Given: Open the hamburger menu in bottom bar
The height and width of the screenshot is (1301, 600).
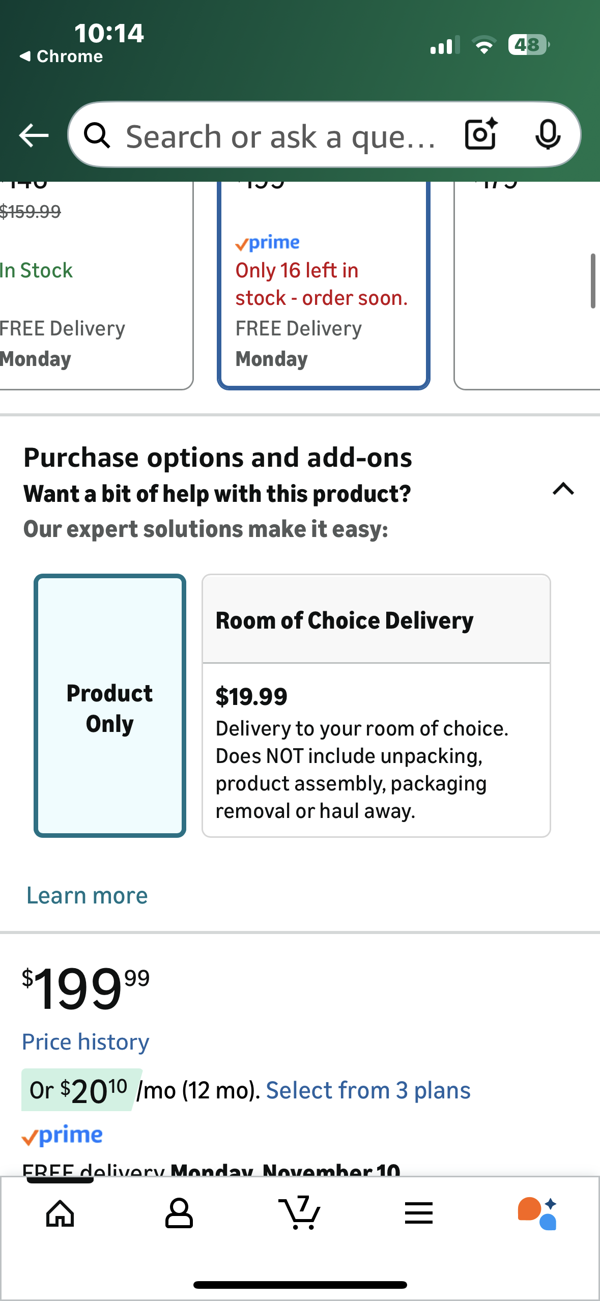Looking at the screenshot, I should coord(419,1213).
